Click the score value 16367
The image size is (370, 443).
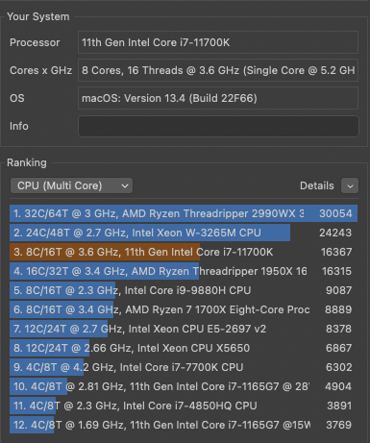tap(336, 252)
